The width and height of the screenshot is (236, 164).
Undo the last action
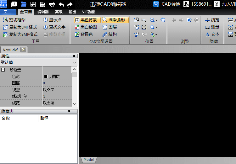tap(61, 4)
